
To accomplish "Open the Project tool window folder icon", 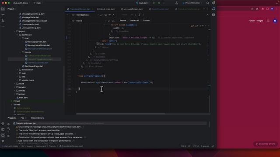I will coord(3,9).
